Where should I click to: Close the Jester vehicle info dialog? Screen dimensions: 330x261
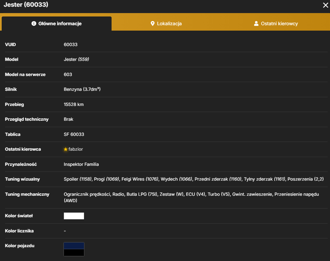point(325,5)
